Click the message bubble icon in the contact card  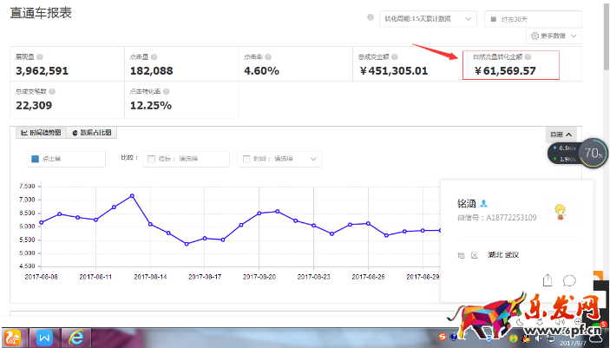[x=570, y=279]
